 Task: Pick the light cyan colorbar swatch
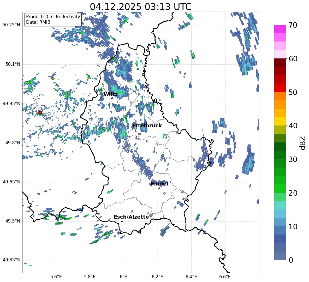pos(280,205)
